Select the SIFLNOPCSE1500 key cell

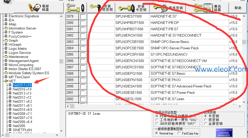tap(132, 48)
